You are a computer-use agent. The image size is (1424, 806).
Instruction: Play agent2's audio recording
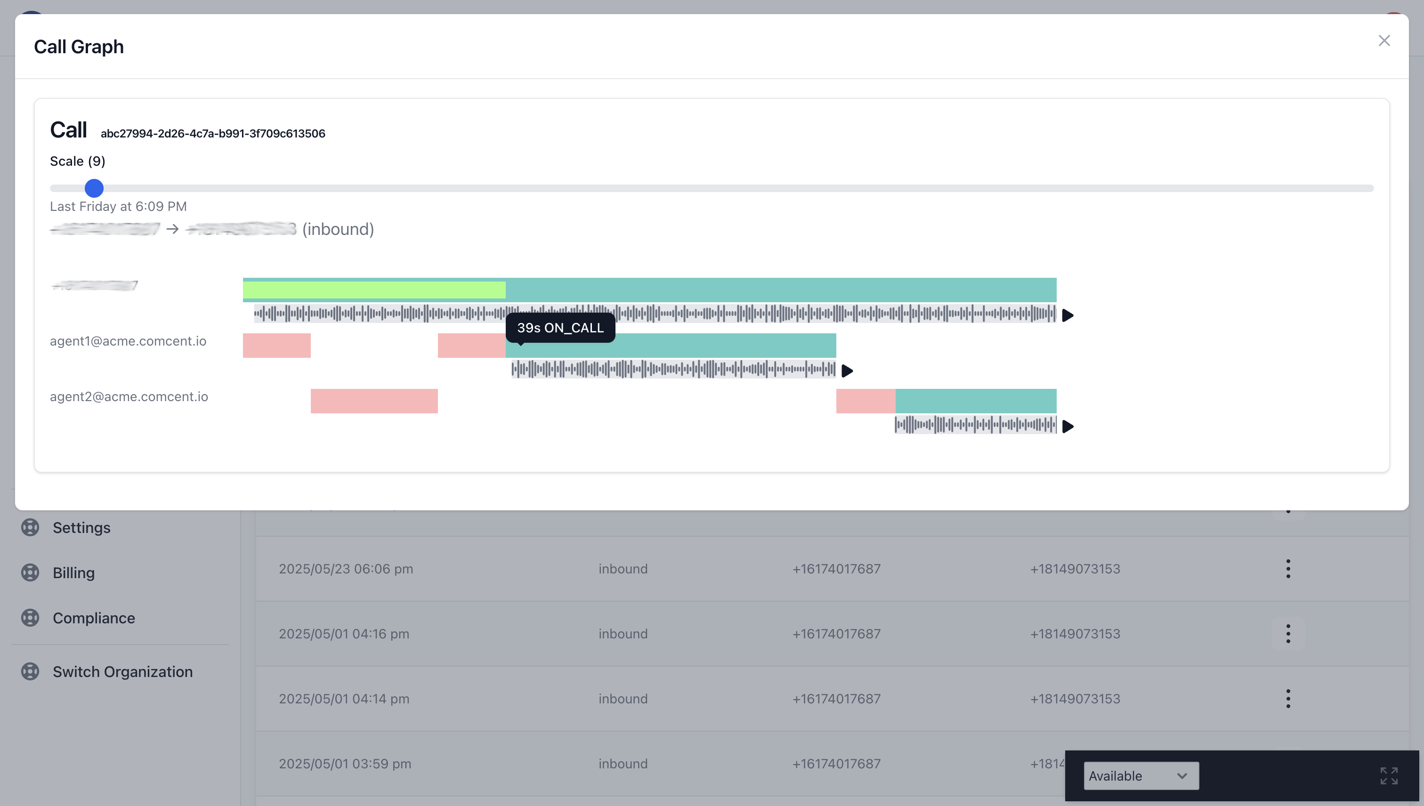[x=1068, y=426]
